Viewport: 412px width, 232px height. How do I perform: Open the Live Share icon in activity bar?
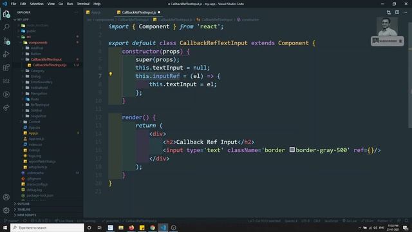pos(6,108)
